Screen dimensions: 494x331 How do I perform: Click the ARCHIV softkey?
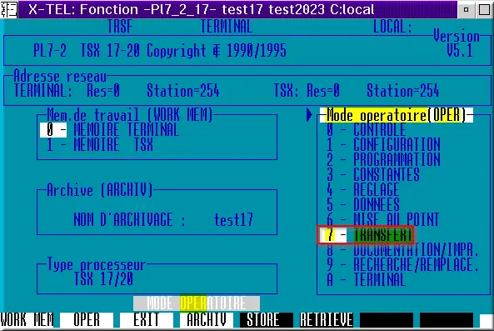tap(207, 320)
